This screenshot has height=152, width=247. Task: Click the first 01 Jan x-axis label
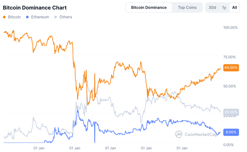coord(39,148)
